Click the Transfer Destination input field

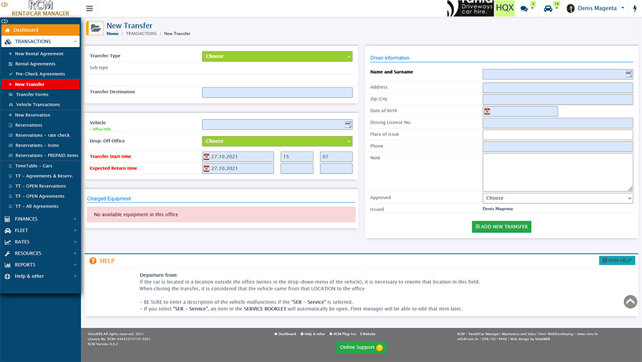coord(278,92)
